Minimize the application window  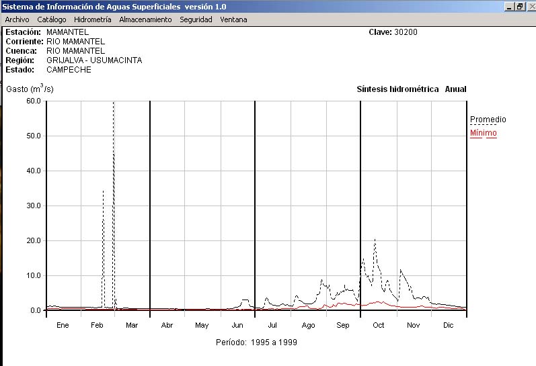point(509,7)
